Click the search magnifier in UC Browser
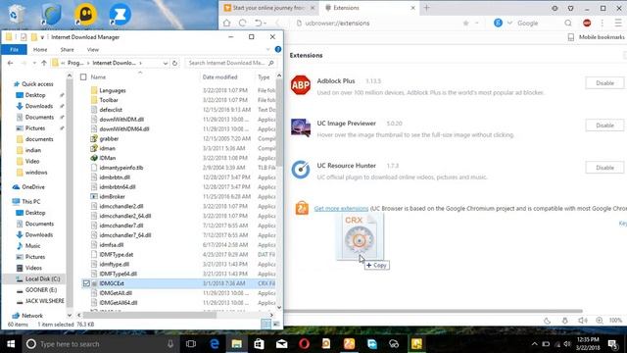This screenshot has width=627, height=353. click(x=568, y=23)
